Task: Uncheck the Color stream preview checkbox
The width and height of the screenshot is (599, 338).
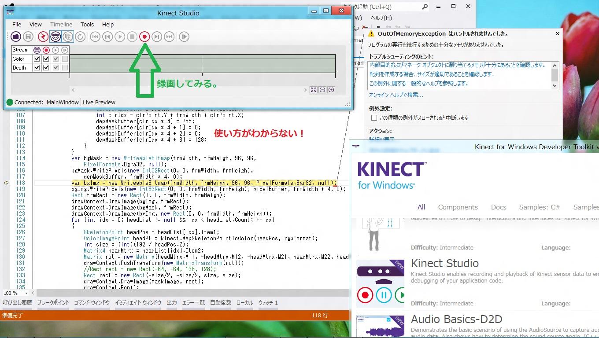Action: 37,59
